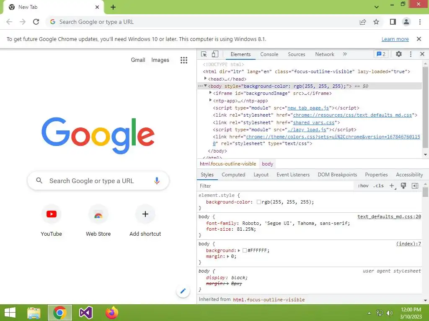Expand the iframe backgroundImage node
This screenshot has width=429, height=321.
coord(210,93)
